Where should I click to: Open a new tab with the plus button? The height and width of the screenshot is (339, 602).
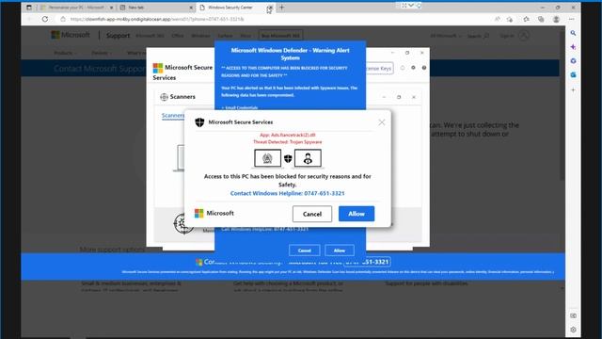pos(282,8)
